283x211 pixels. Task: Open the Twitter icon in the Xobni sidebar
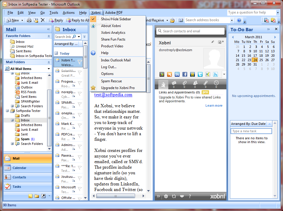click(200, 74)
